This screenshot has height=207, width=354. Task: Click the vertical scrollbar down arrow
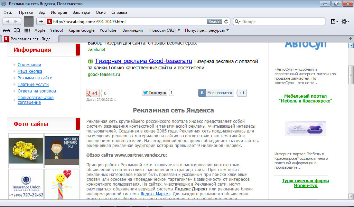tap(351, 196)
